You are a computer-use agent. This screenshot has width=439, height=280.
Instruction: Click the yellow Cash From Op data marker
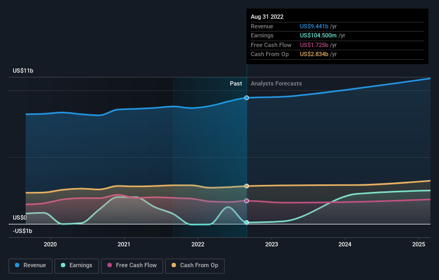point(247,186)
